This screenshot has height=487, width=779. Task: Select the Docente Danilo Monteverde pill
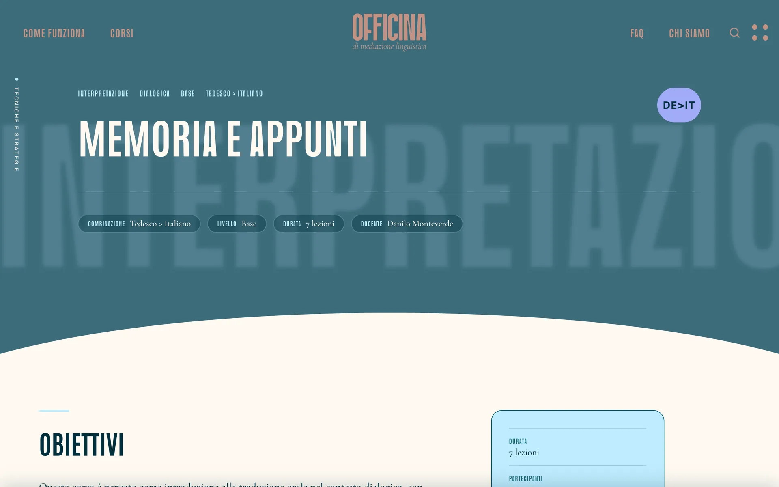click(407, 224)
